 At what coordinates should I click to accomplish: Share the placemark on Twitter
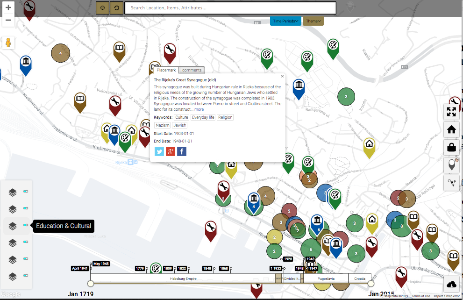(x=159, y=151)
